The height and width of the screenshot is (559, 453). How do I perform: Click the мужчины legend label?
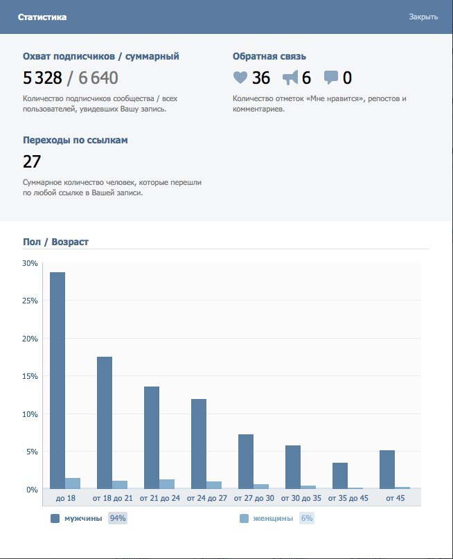(x=83, y=518)
